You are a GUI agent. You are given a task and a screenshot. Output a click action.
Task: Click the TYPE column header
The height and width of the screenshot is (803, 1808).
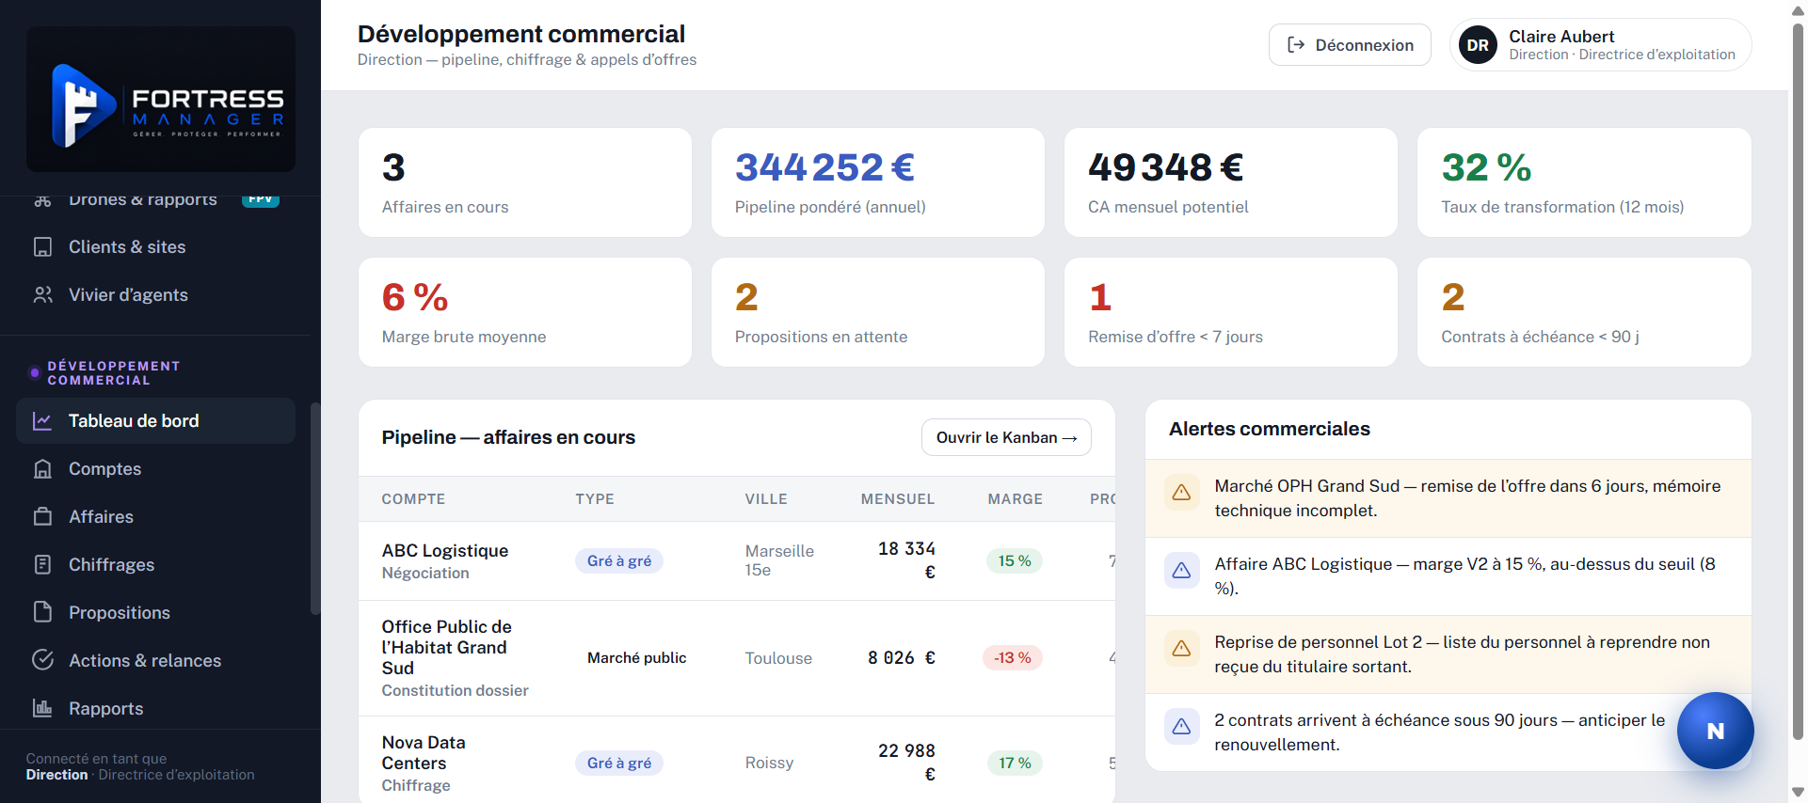[595, 499]
